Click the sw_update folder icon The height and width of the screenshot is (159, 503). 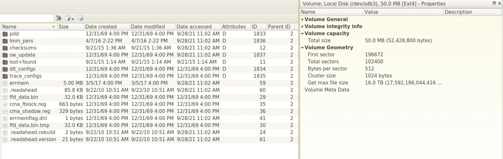[x=5, y=55]
